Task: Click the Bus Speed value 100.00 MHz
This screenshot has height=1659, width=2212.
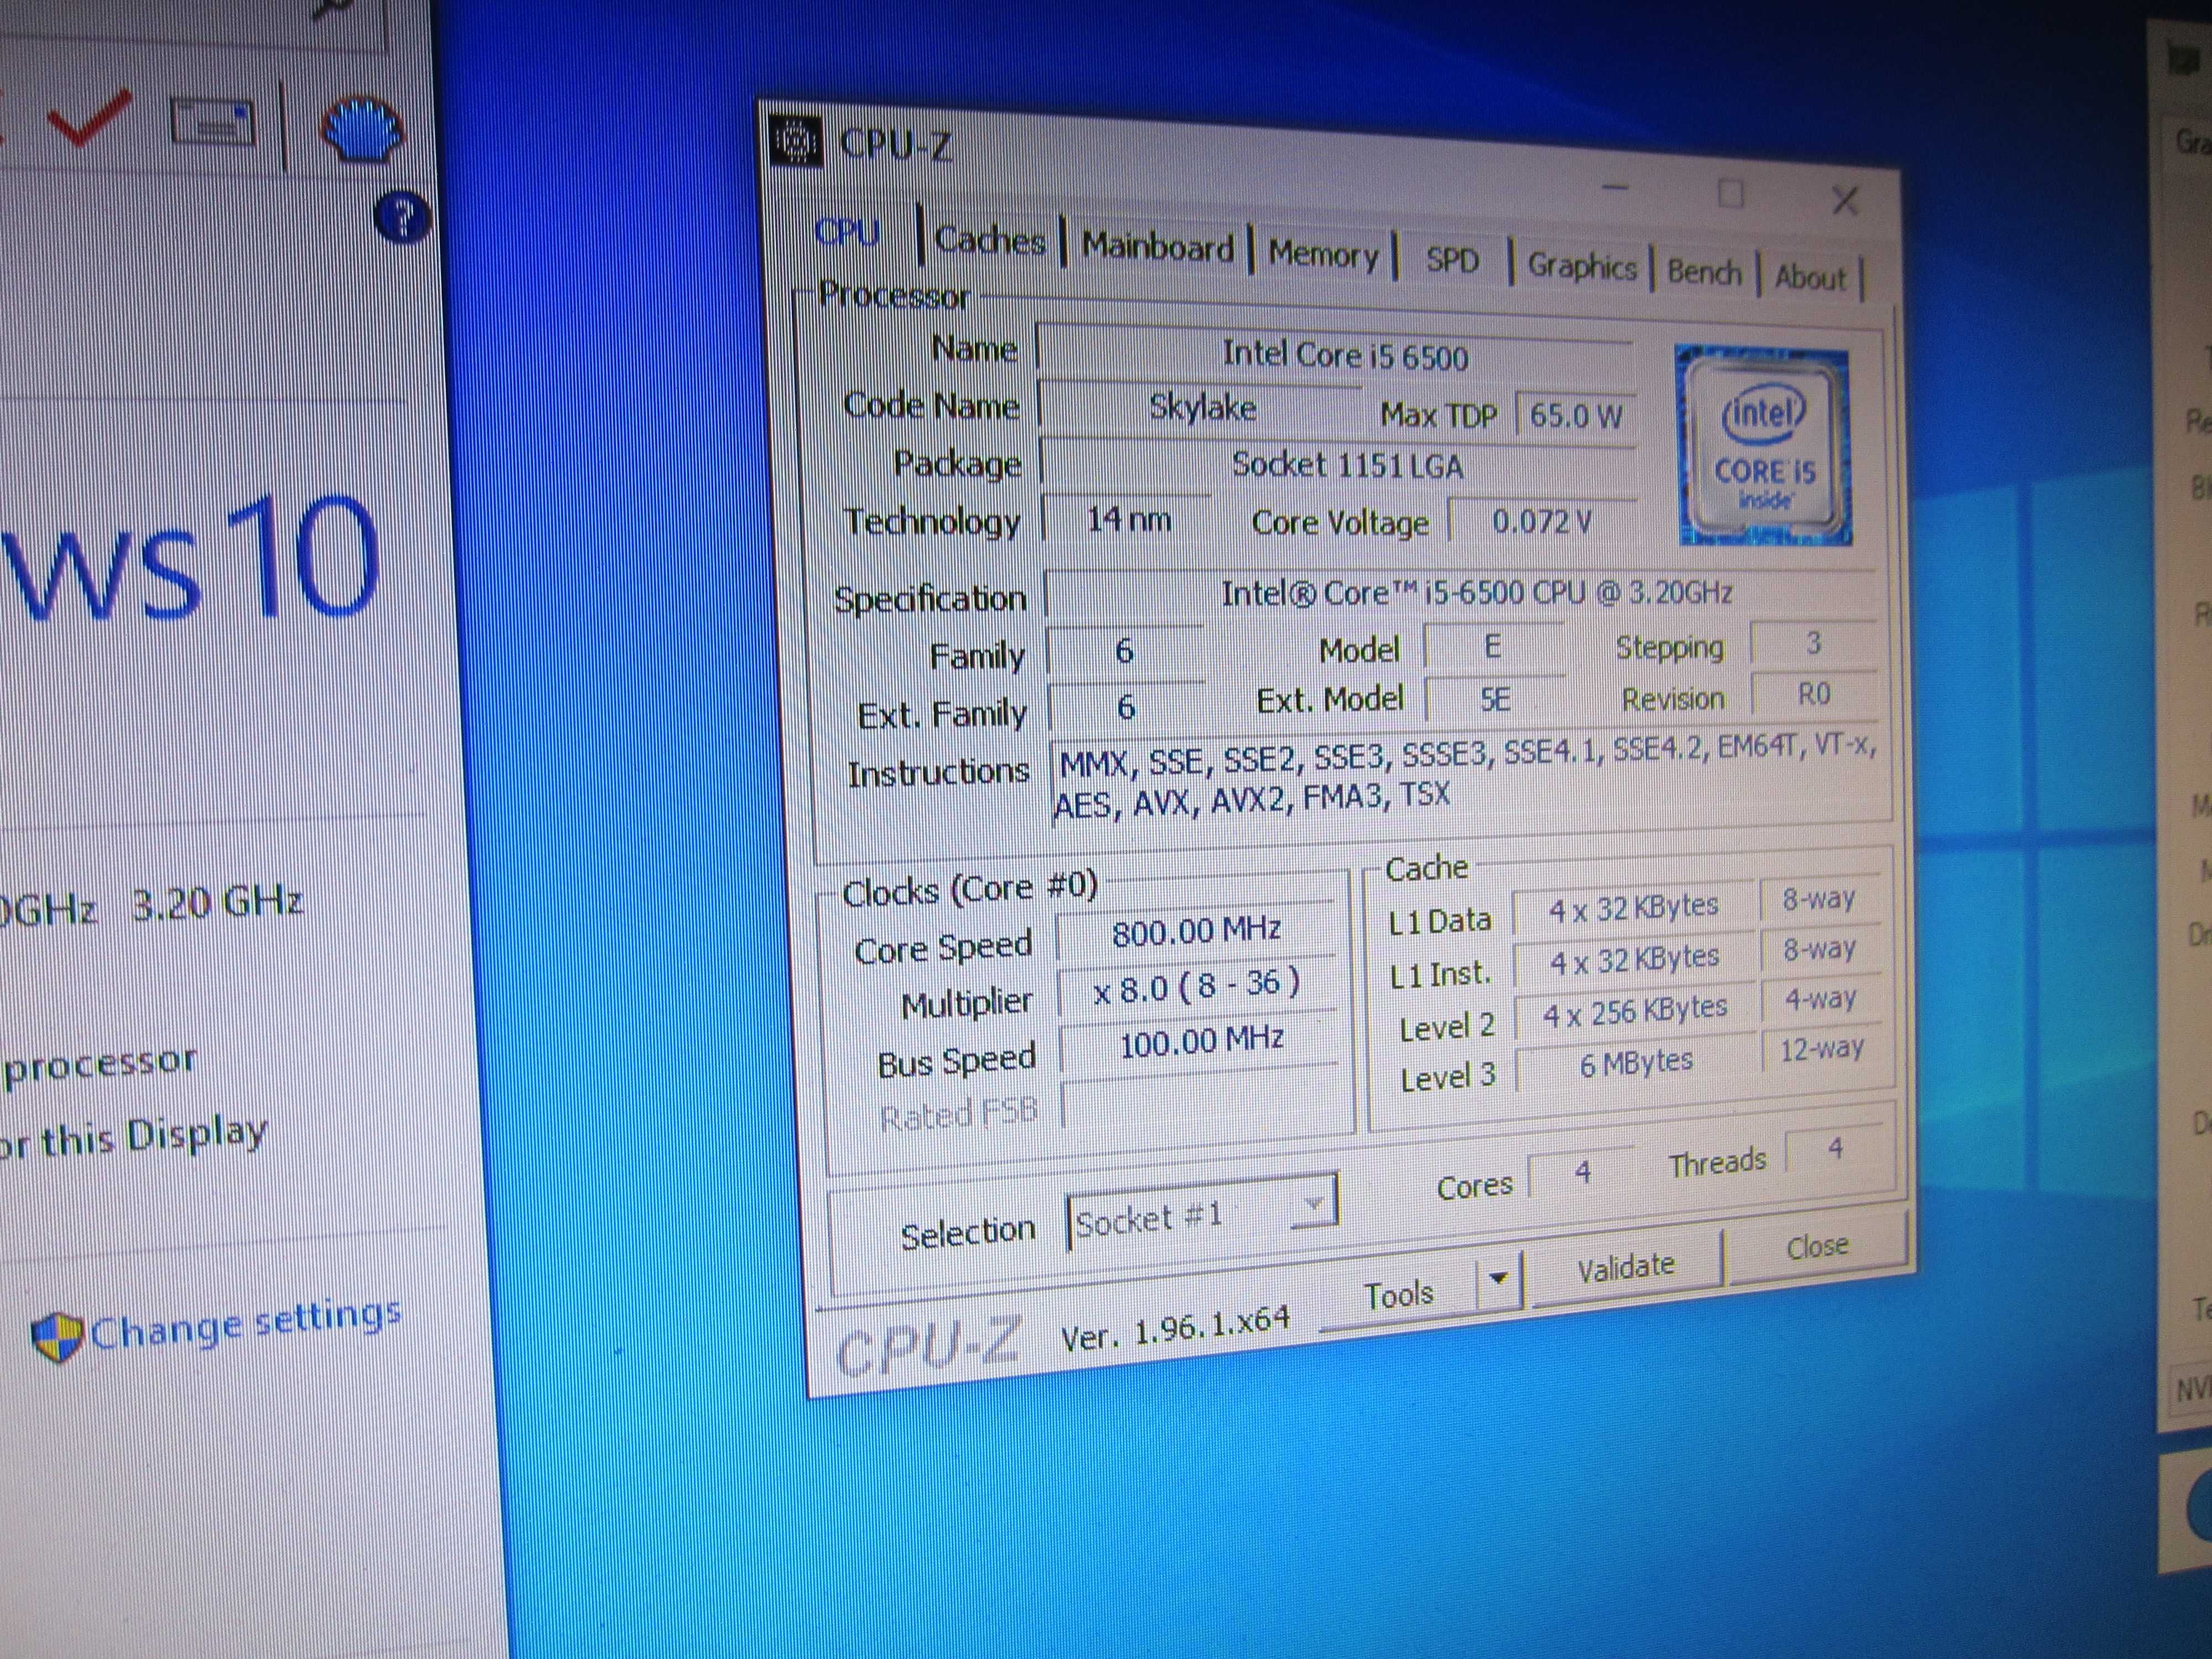Action: click(x=1198, y=1042)
